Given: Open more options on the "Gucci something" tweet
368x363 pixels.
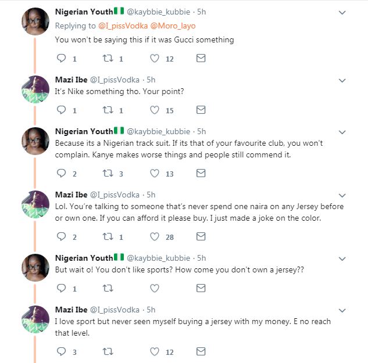Looking at the screenshot, I should tap(342, 12).
